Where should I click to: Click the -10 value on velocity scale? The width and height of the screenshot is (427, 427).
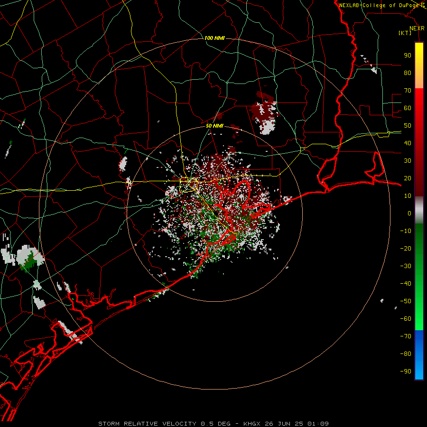coord(406,231)
